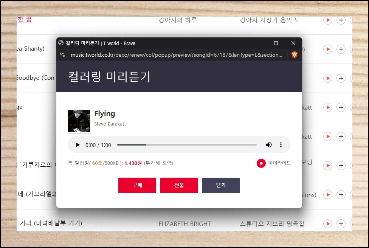Click the 컬러링 미리듣기 heading
Screen dimensions: 369x248
click(x=109, y=77)
